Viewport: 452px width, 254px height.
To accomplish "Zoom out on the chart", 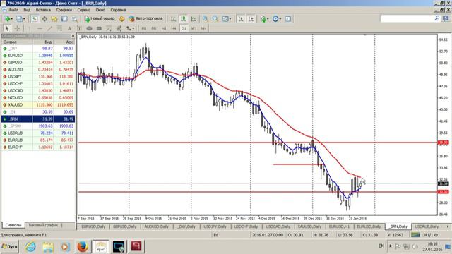I will coord(215,19).
